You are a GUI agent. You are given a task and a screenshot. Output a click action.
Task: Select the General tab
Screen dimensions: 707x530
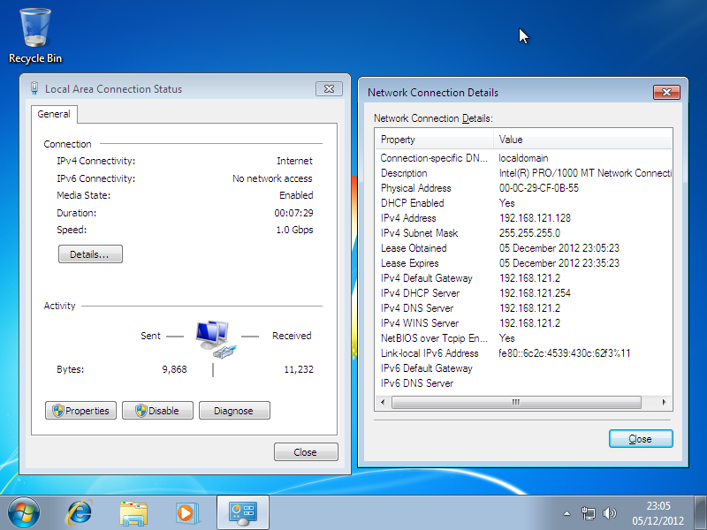[x=55, y=114]
